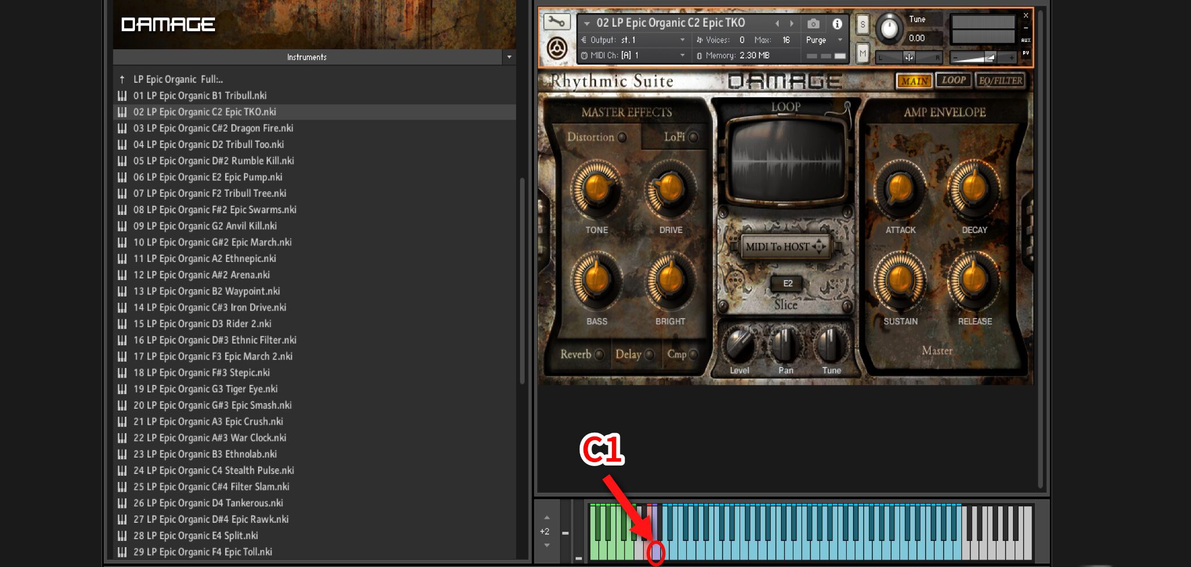Image resolution: width=1191 pixels, height=567 pixels.
Task: Click the BASS knob
Action: pos(597,280)
